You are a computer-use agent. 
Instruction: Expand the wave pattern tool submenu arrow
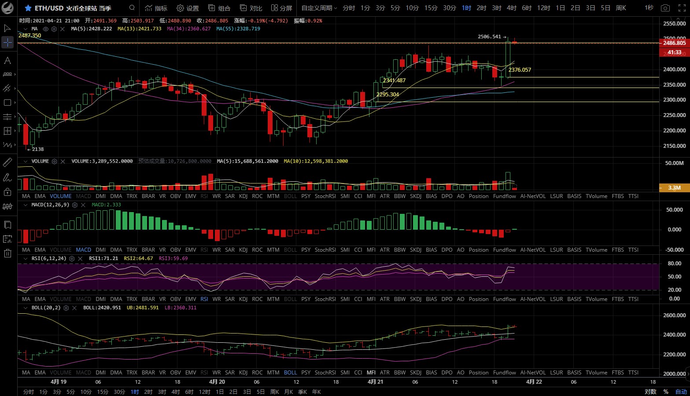[15, 145]
